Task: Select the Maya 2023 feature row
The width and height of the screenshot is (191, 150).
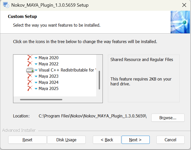Action: (48, 76)
